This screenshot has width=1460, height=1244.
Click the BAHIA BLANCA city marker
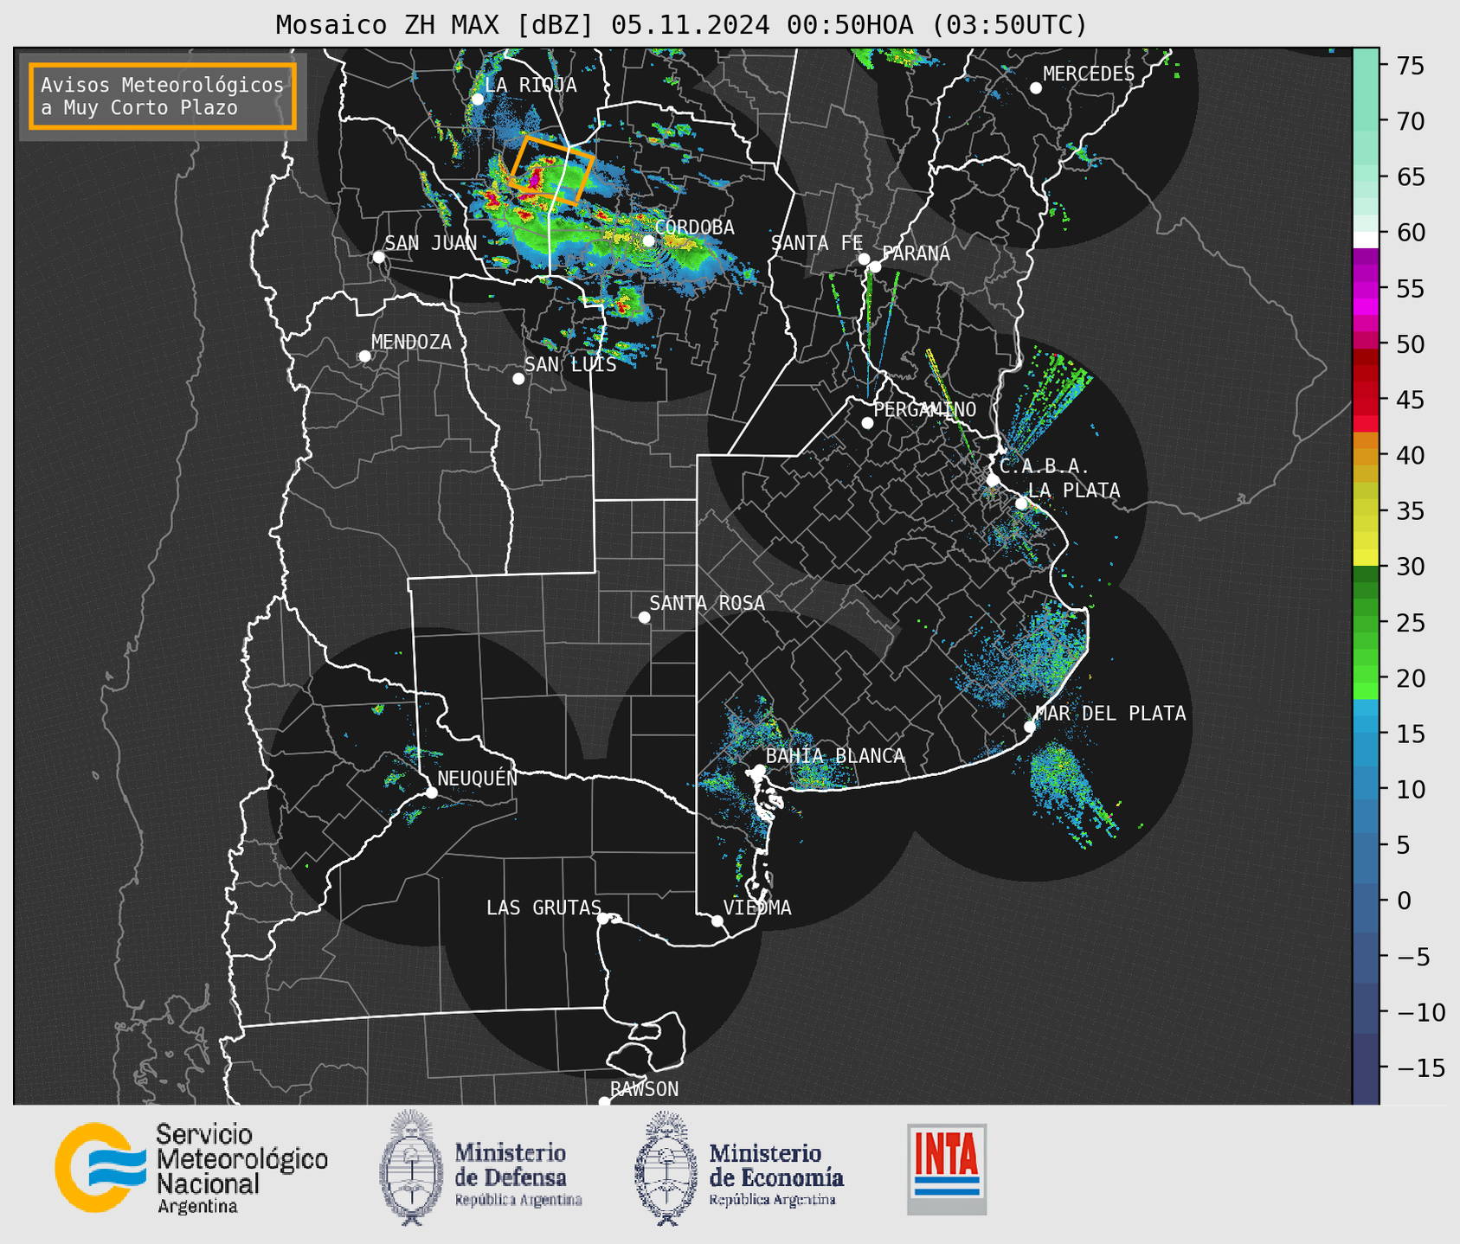(x=759, y=770)
